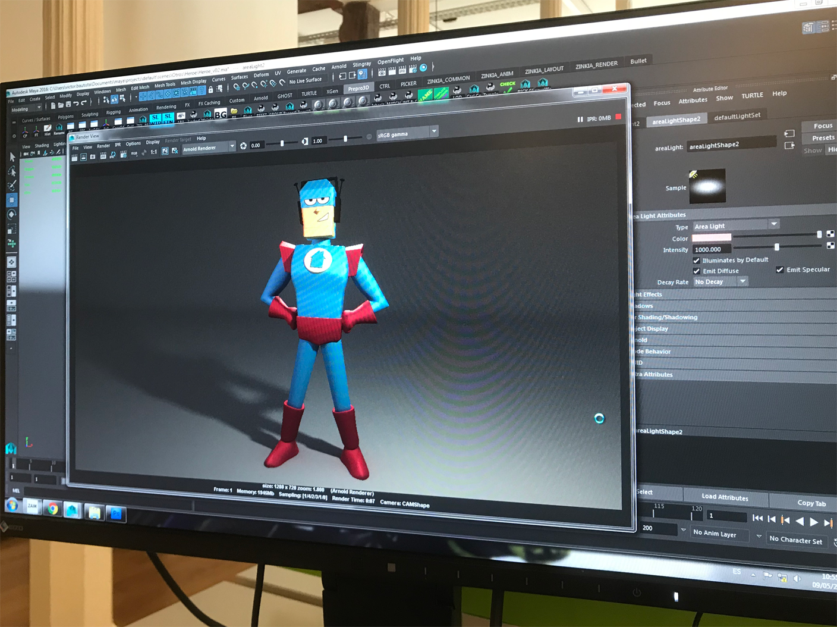Image resolution: width=837 pixels, height=627 pixels.
Task: Click the Hist shelf button
Action: [48, 129]
